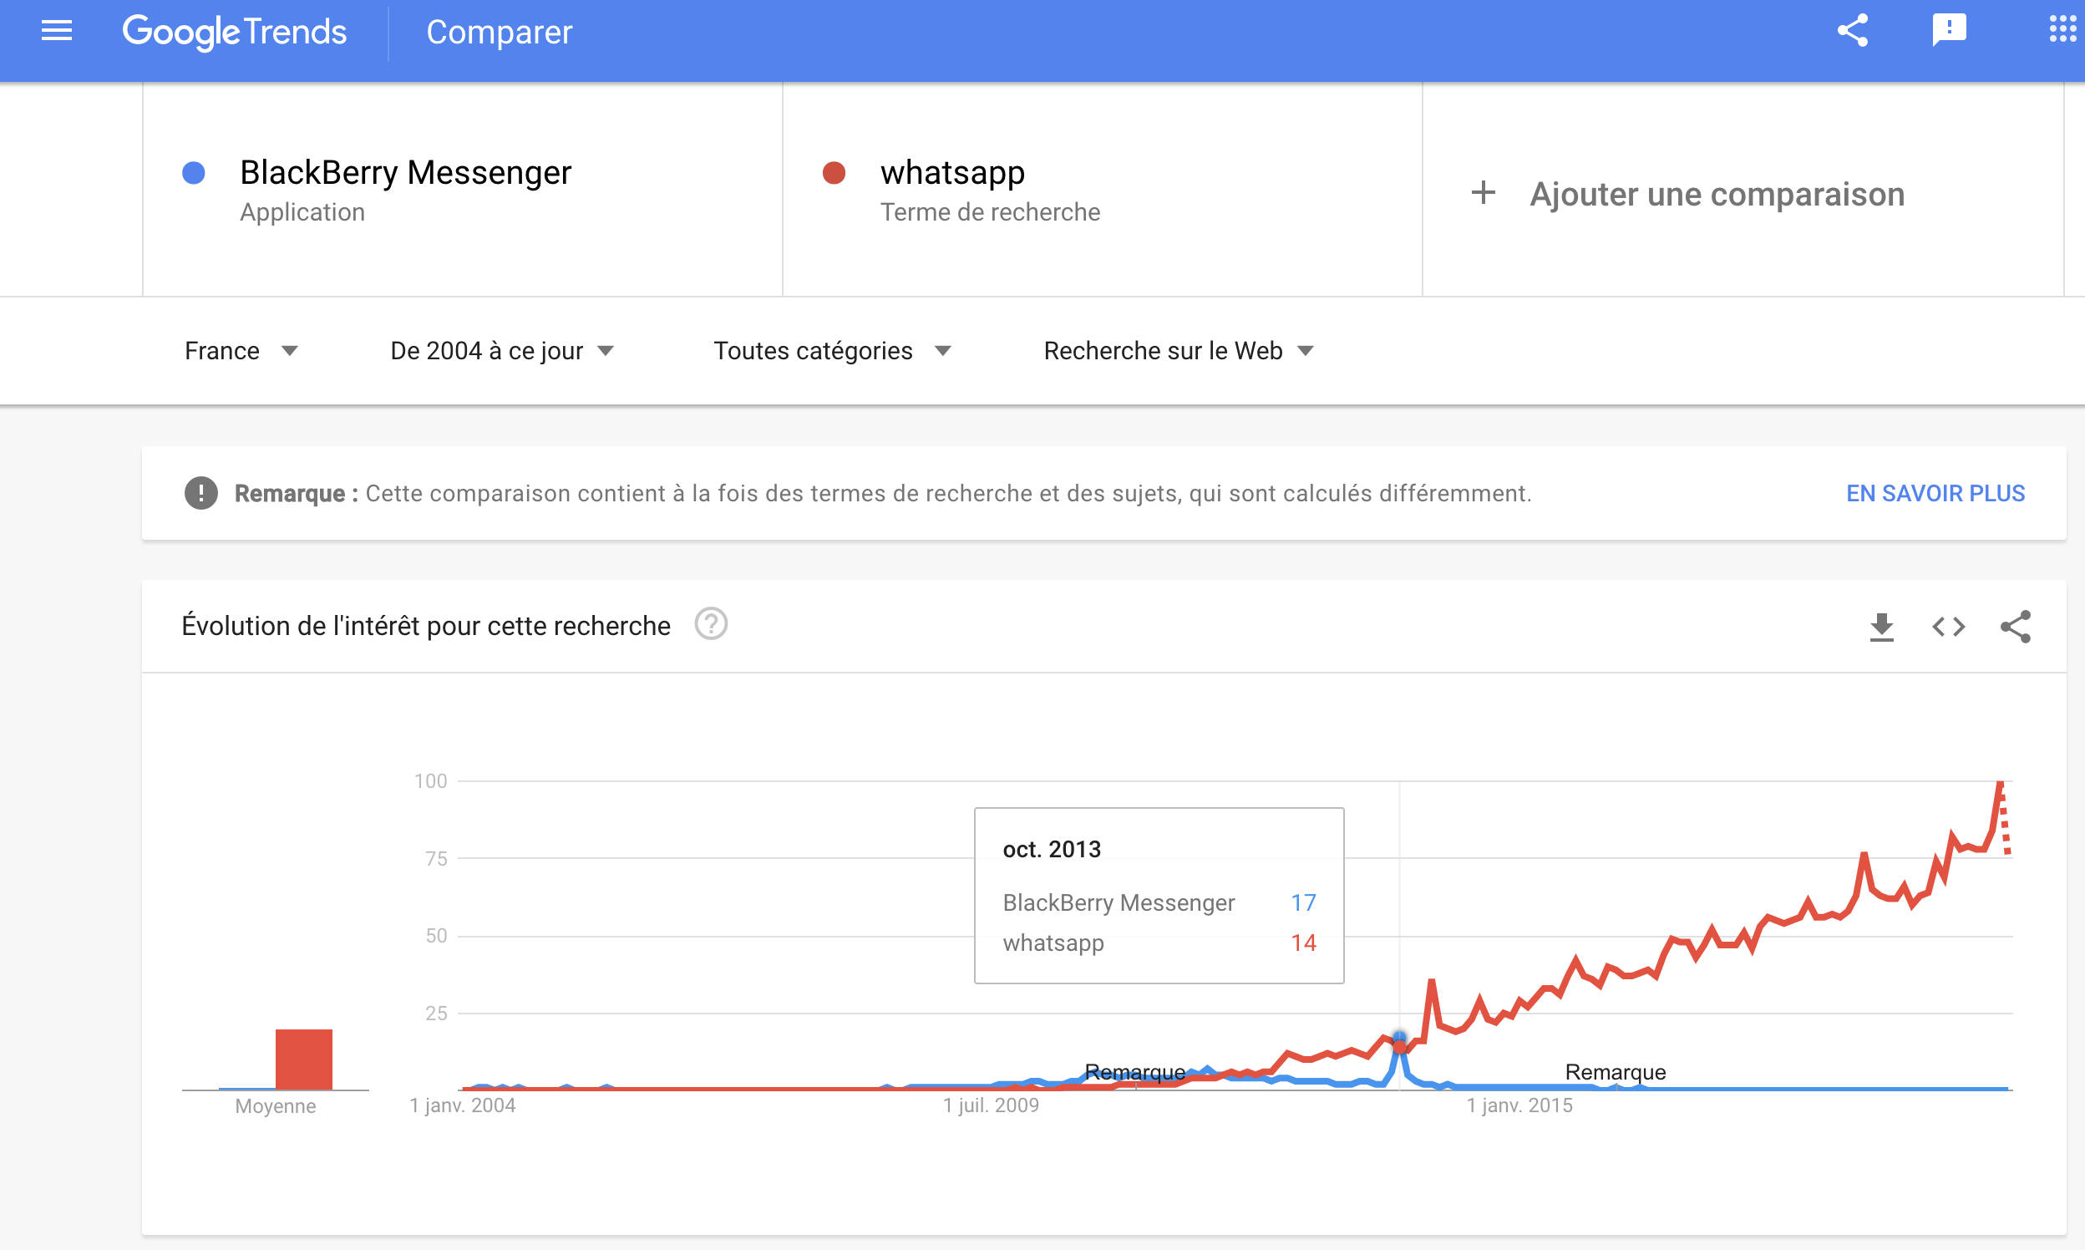Share the interest over time chart
The height and width of the screenshot is (1250, 2085).
[x=2015, y=627]
